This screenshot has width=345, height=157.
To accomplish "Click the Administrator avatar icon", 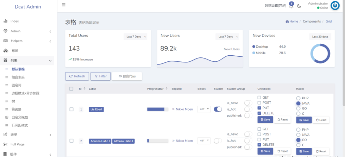I will (335, 6).
